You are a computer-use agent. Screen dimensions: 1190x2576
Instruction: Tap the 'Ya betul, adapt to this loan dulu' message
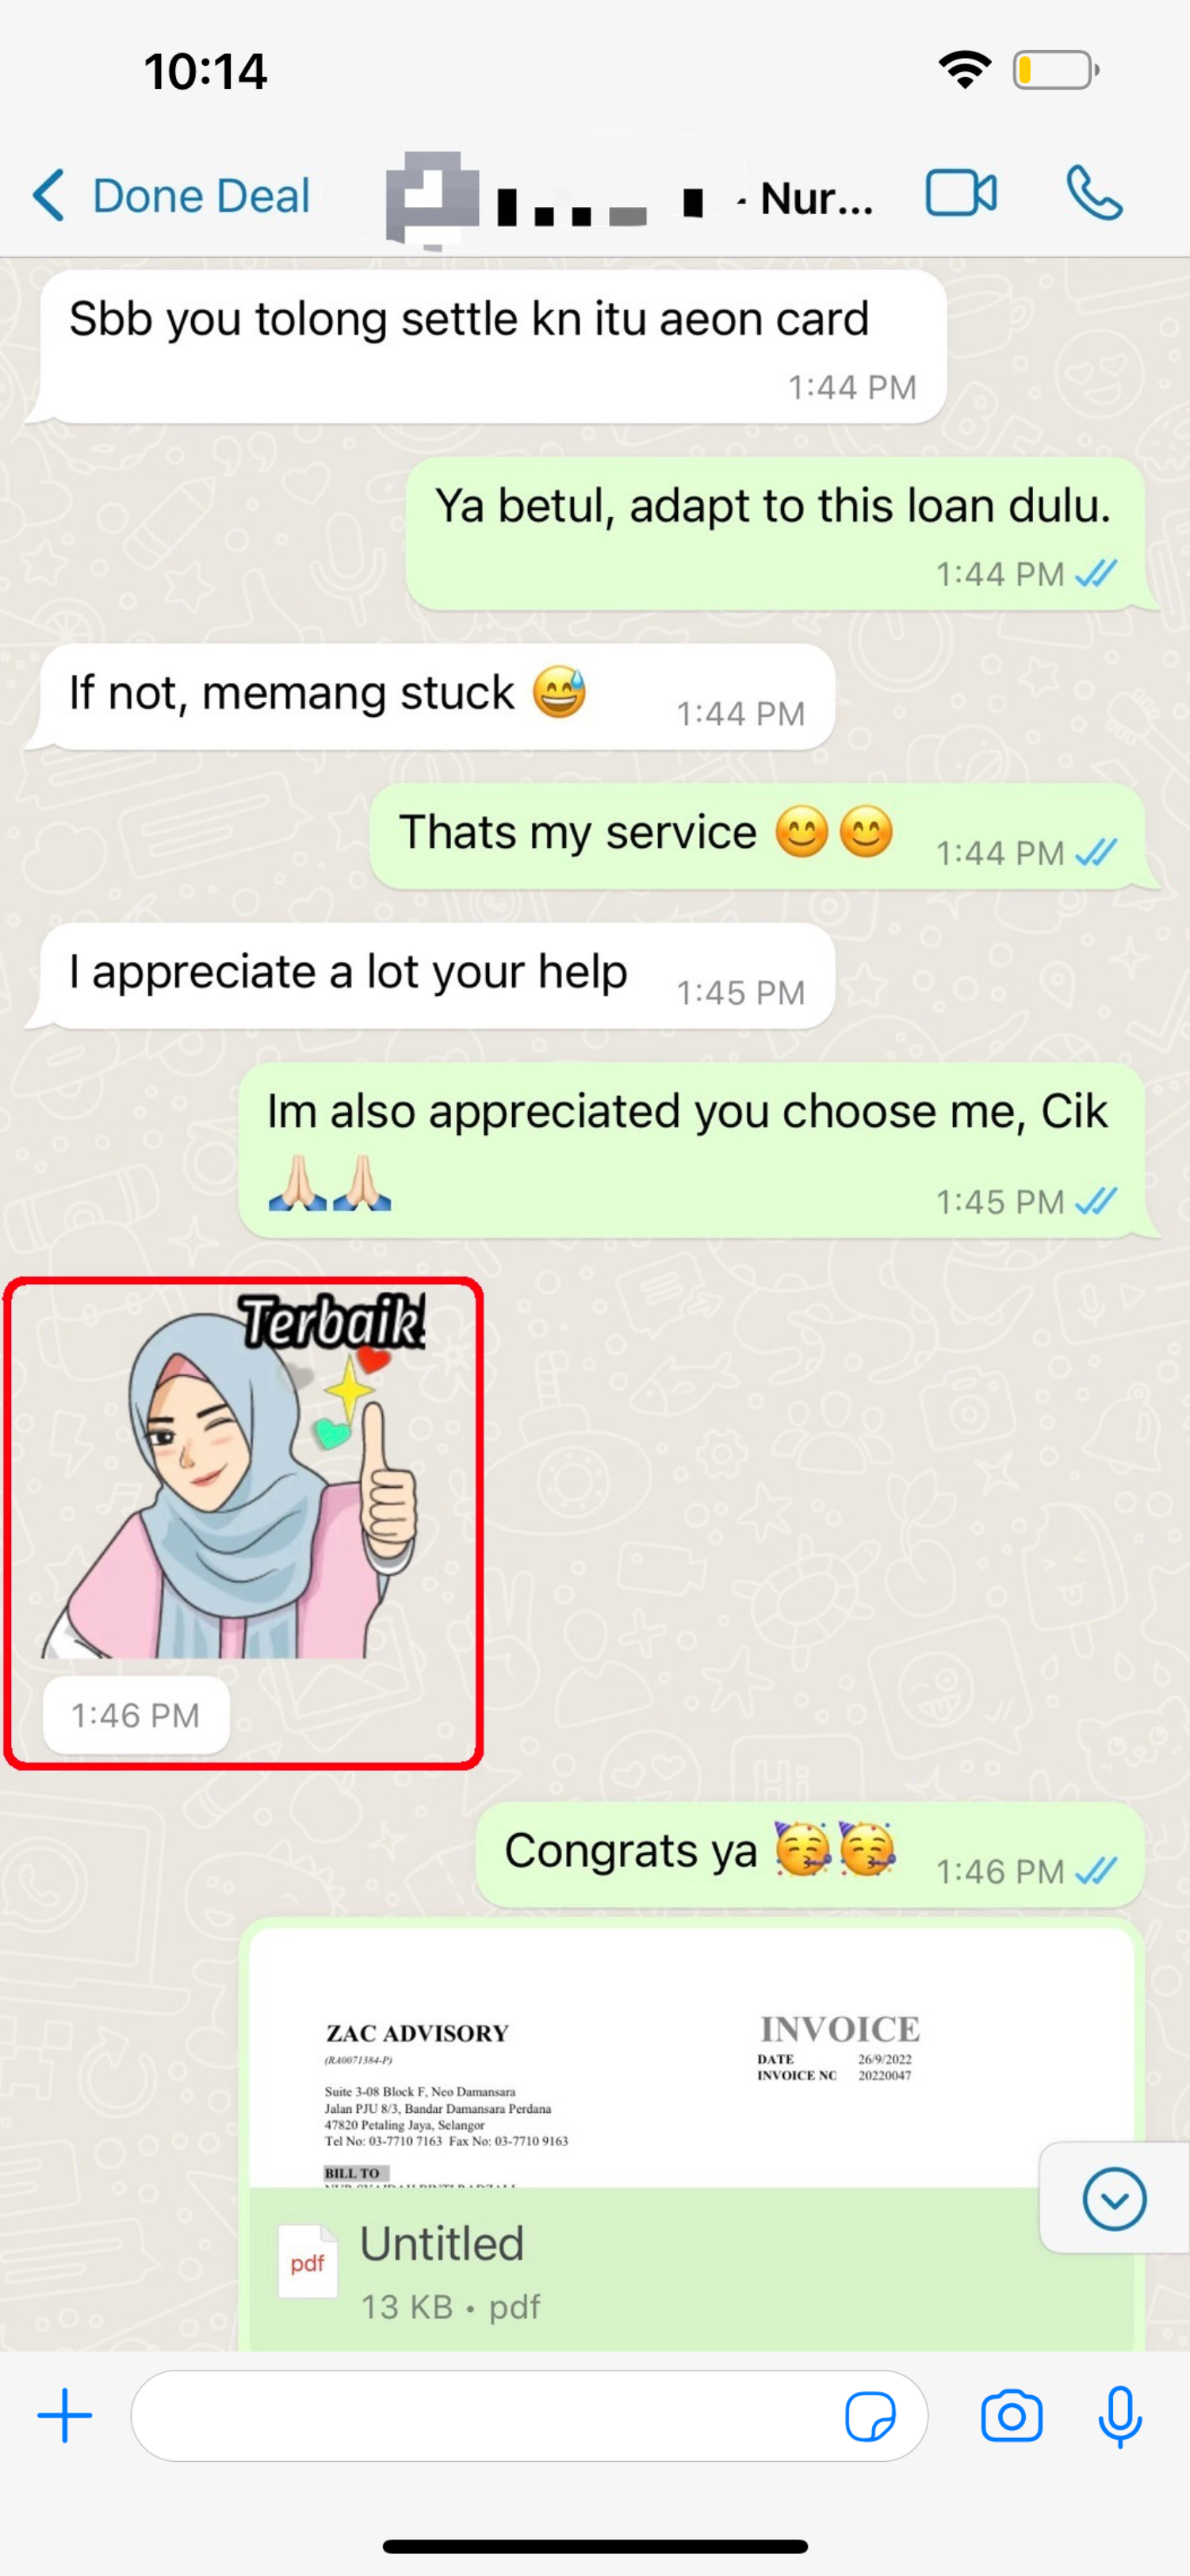(775, 533)
